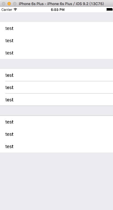Image resolution: width=113 pixels, height=210 pixels.
Task: Click the gray zoom window button
Action: 15,4
